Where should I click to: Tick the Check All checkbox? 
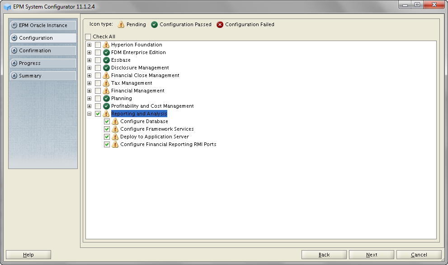[x=88, y=37]
